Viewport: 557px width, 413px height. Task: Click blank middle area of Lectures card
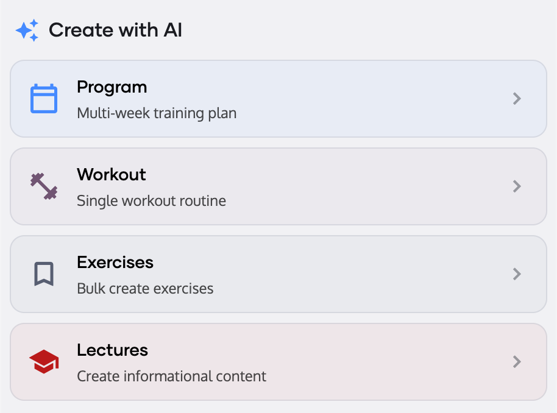[378, 362]
